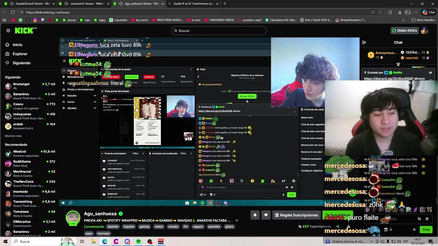This screenshot has height=246, width=438.
Task: Open the Otros favoritos folder
Action: click(423, 20)
